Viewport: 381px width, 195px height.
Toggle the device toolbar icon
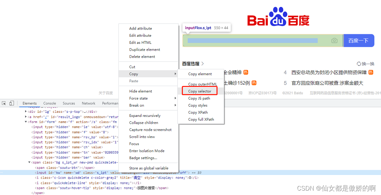[12, 103]
